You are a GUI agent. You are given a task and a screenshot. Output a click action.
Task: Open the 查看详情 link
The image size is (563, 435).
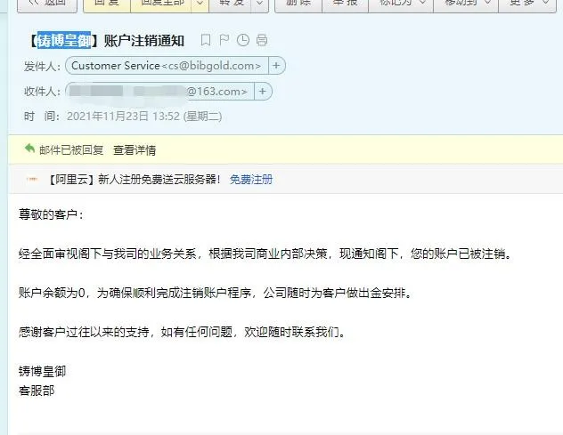(x=135, y=150)
